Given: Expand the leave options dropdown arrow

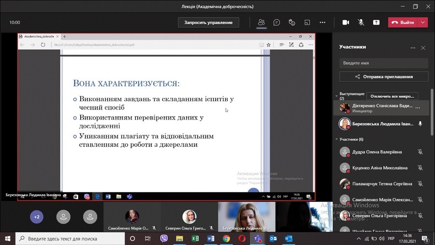Looking at the screenshot, I should (423, 22).
